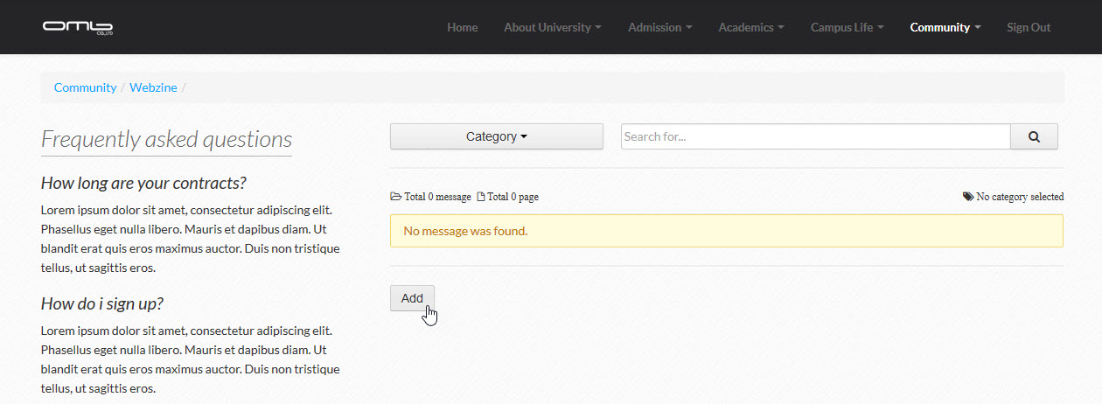Click the Community breadcrumb link
This screenshot has width=1102, height=404.
(x=85, y=87)
